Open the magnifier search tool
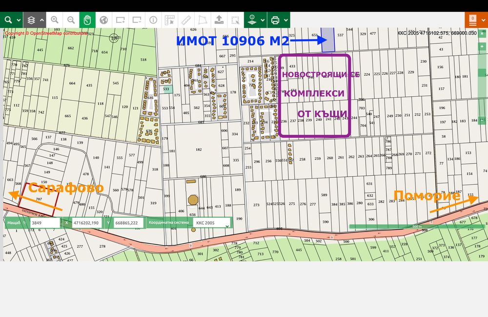This screenshot has width=488, height=317. [x=8, y=20]
